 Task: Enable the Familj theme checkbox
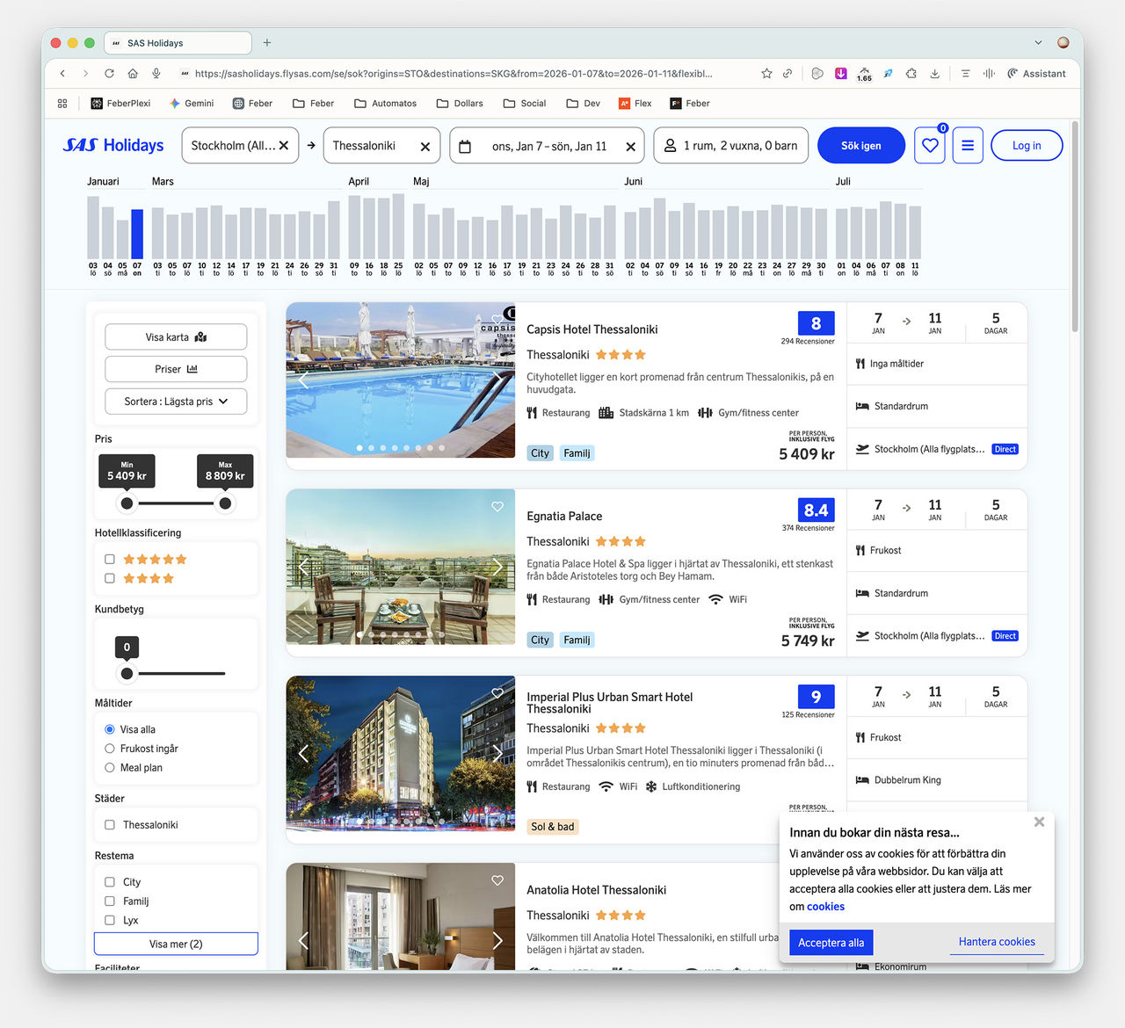click(x=110, y=901)
